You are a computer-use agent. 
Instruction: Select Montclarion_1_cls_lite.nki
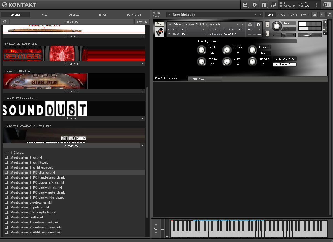coord(29,163)
